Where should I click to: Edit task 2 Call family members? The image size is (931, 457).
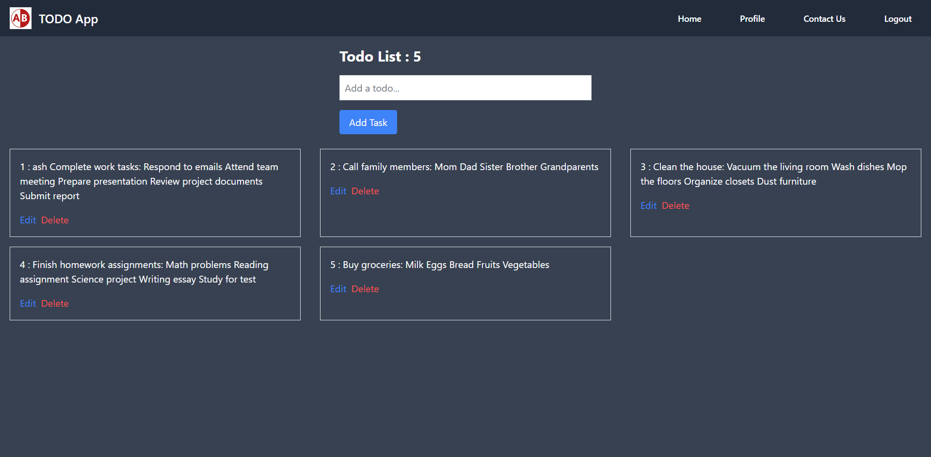[x=338, y=191]
